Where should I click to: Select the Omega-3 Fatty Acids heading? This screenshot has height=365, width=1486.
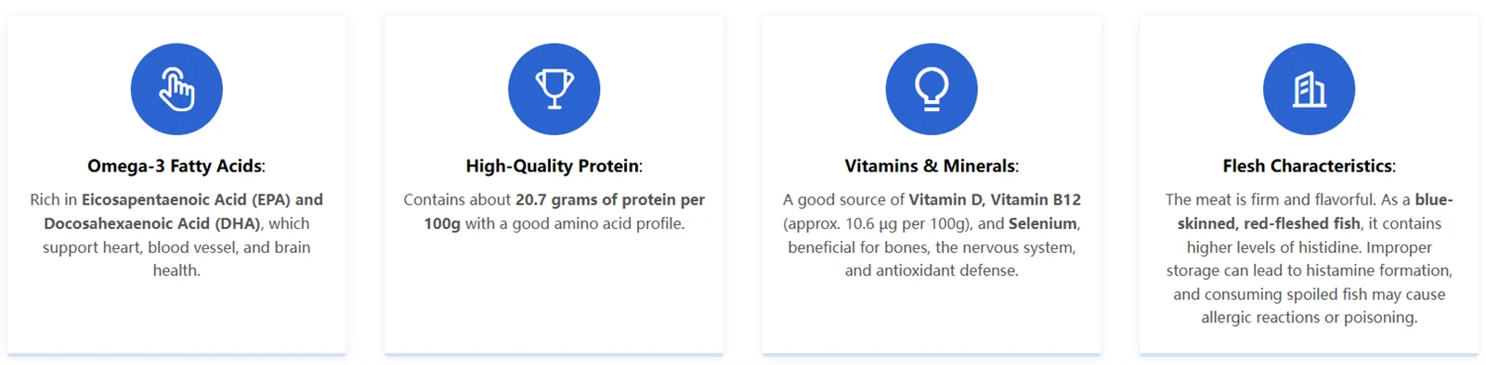point(176,166)
